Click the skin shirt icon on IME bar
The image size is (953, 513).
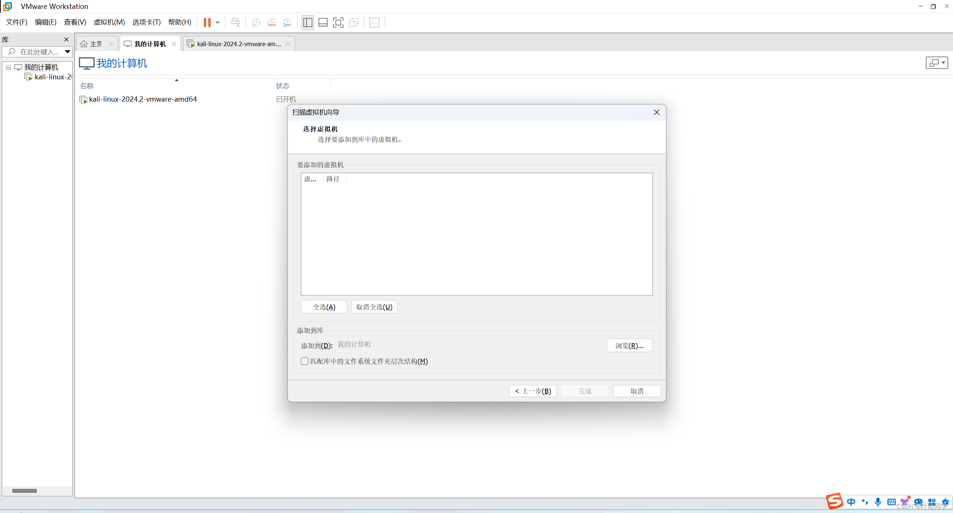point(905,501)
